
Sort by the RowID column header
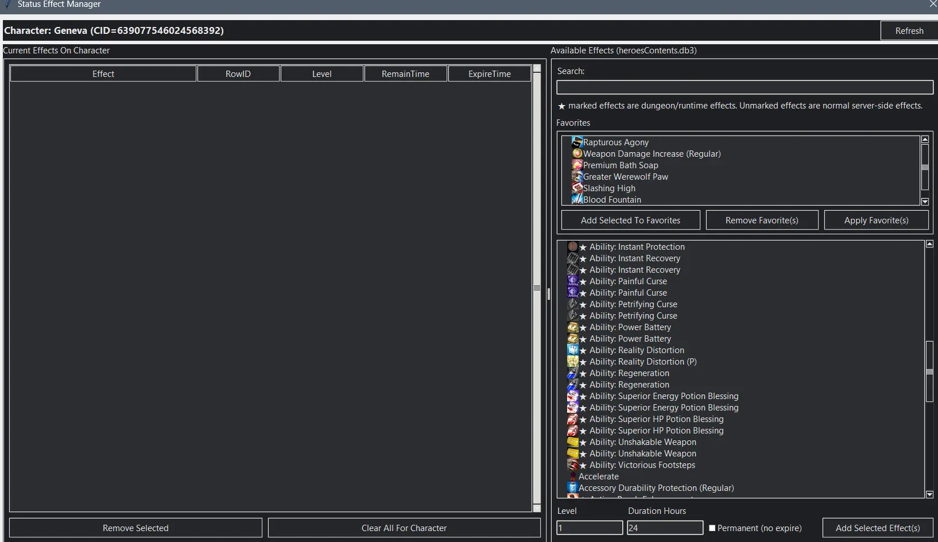pyautogui.click(x=238, y=73)
